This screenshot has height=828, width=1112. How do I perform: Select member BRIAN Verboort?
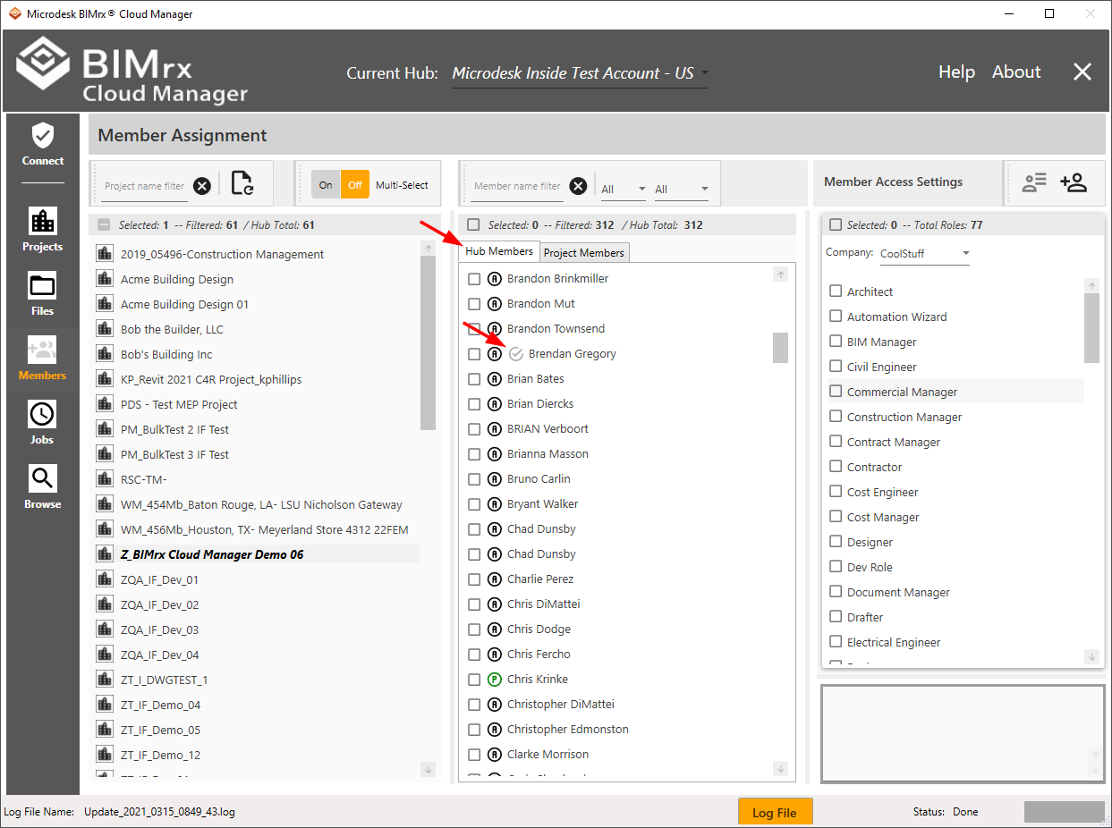click(x=548, y=429)
